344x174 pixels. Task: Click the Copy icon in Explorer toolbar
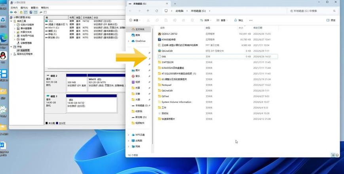[157, 20]
